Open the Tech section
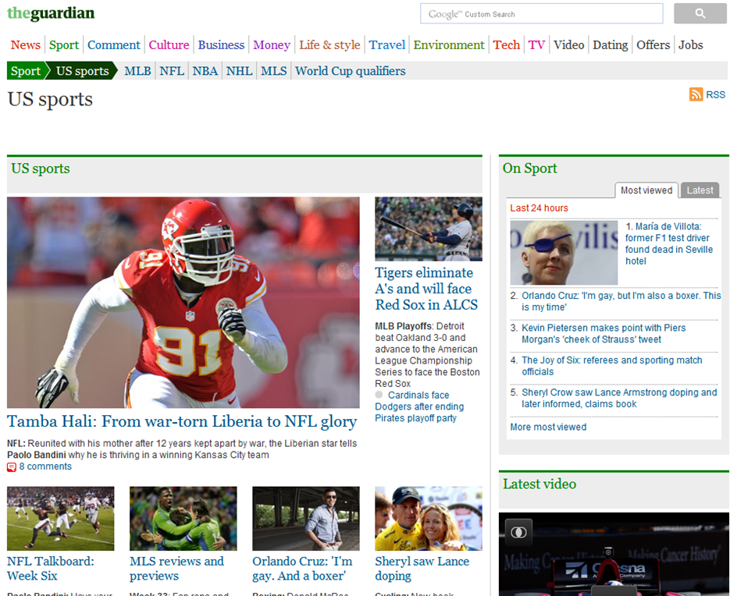Screen dimensions: 737x596 [x=506, y=45]
